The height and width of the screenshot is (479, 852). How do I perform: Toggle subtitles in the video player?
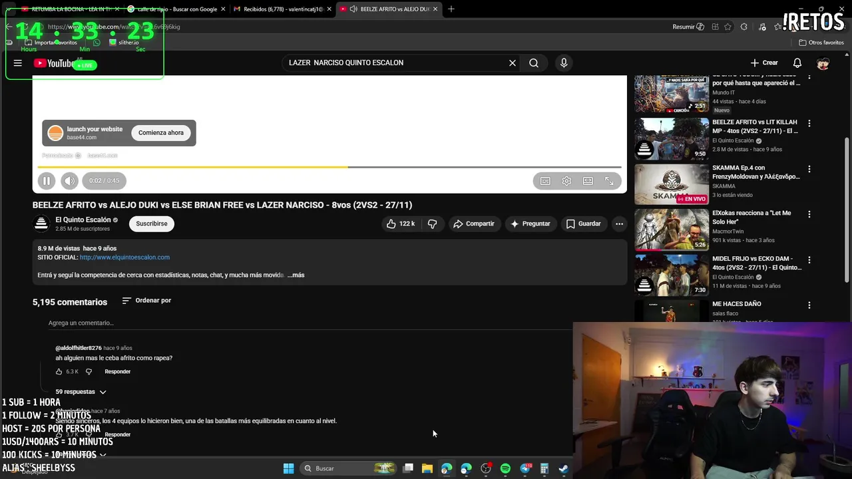click(545, 181)
